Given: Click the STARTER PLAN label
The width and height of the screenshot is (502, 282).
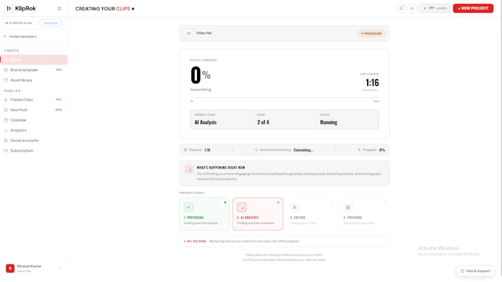Looking at the screenshot, I should 19,23.
